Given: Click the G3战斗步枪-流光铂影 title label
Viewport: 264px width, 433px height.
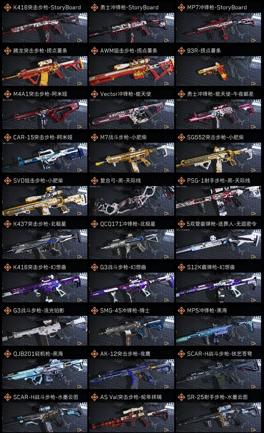Looking at the screenshot, I should tap(38, 310).
